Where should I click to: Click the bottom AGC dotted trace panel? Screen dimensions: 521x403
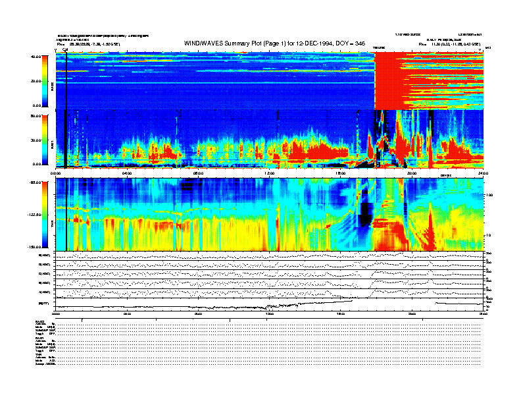pos(269,293)
